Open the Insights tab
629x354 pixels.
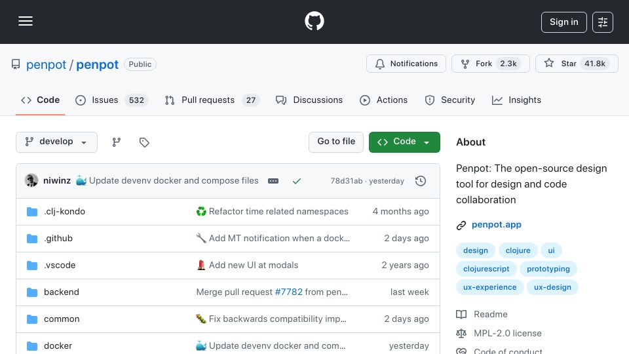516,100
